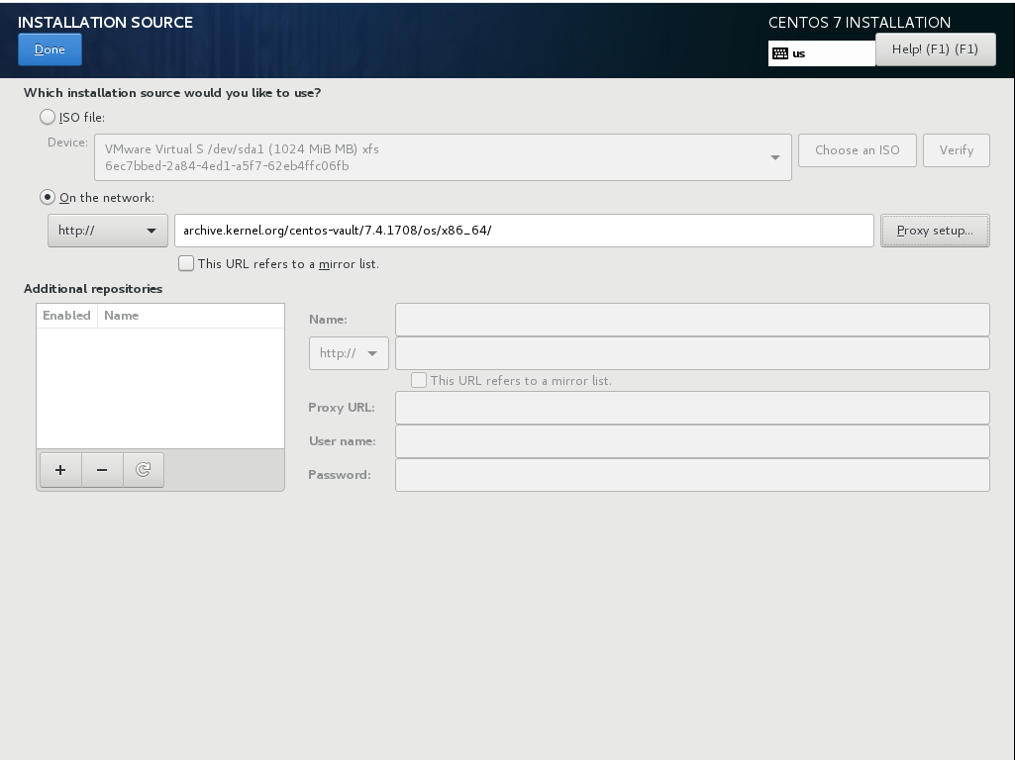Toggle additional repository mirror list checkbox
Image resolution: width=1015 pixels, height=760 pixels.
[x=419, y=380]
